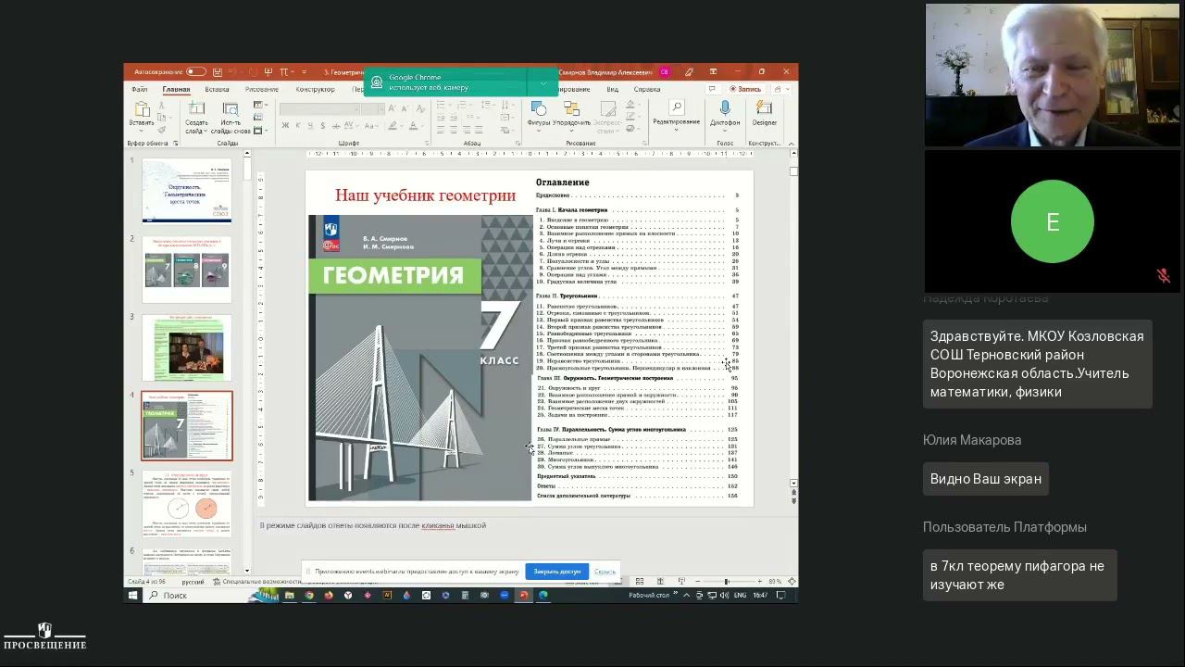The height and width of the screenshot is (667, 1185).
Task: Click the chat message about теорему пифагора
Action: point(1019,575)
